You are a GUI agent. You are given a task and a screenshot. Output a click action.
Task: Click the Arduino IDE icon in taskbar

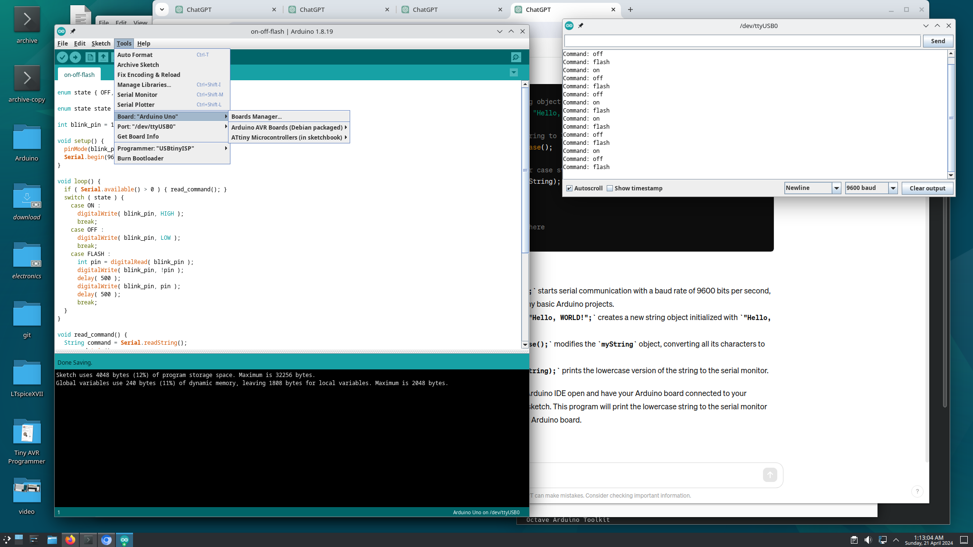tap(124, 540)
